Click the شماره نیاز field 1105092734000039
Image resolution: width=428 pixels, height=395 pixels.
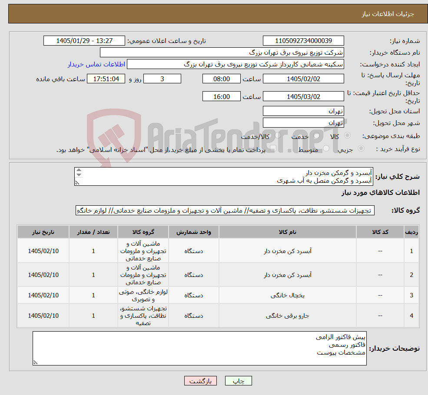[x=303, y=41]
